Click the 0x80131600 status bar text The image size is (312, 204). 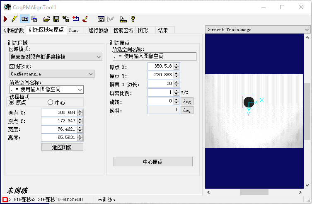70,199
